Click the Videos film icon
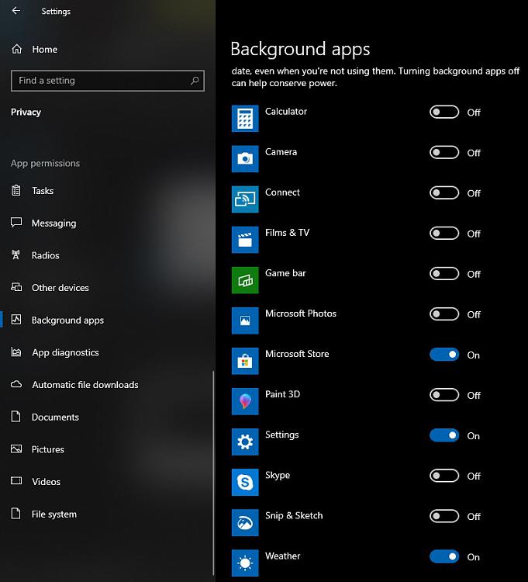This screenshot has height=582, width=528. click(16, 481)
